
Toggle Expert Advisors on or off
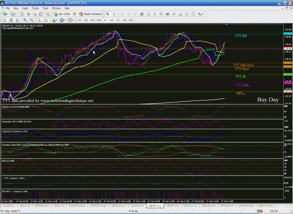pos(90,14)
